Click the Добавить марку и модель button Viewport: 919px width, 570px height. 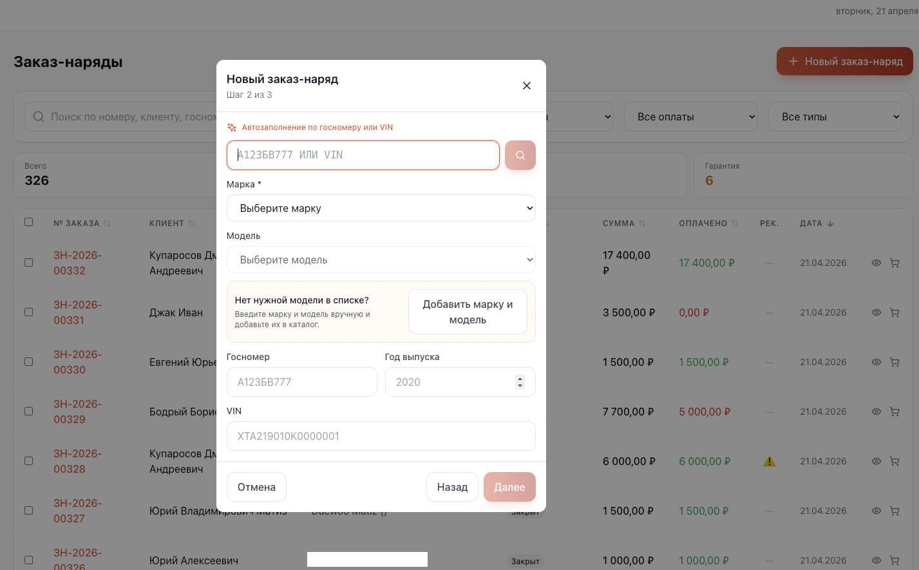click(x=468, y=312)
